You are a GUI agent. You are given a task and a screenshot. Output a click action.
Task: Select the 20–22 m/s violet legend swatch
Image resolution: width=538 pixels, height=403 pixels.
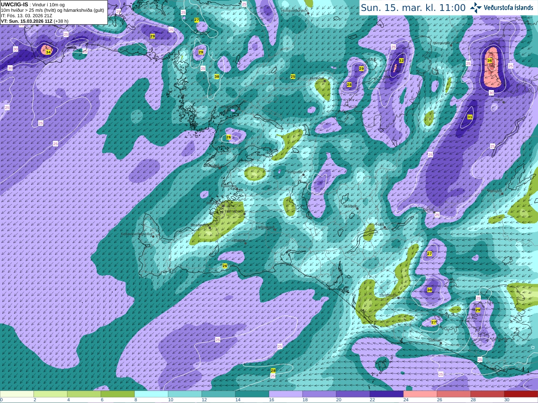click(353, 394)
